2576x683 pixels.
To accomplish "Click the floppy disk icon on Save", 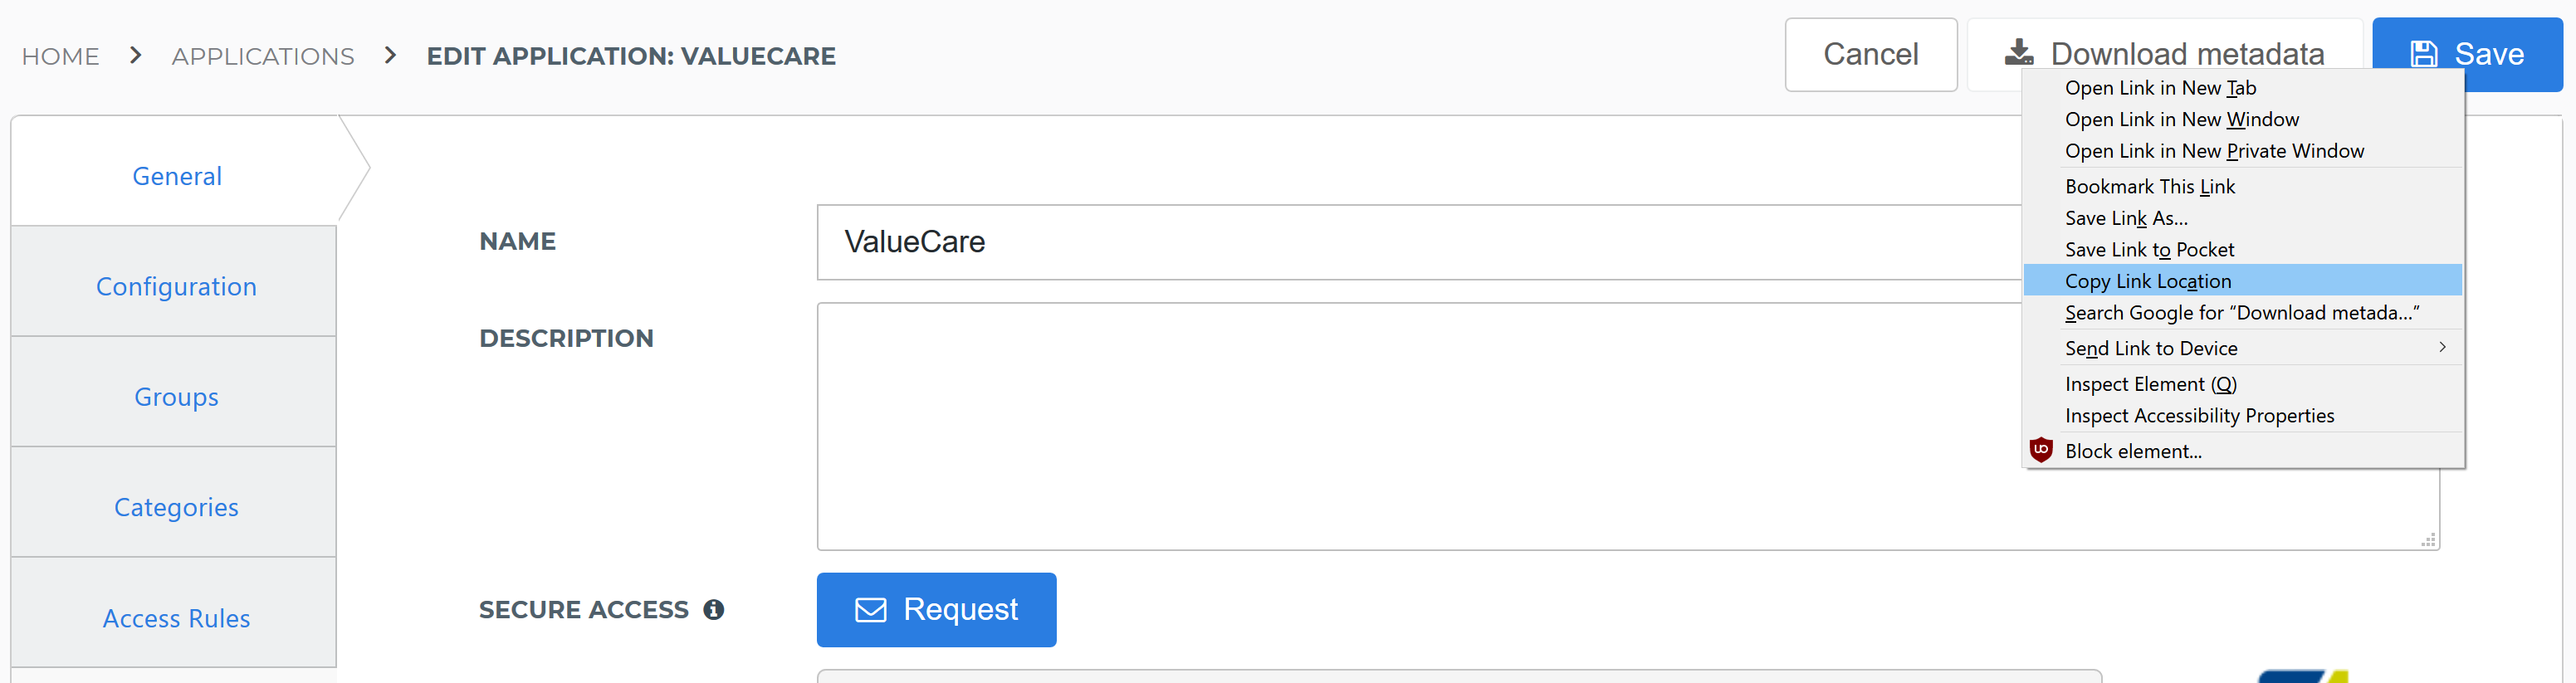I will 2424,54.
